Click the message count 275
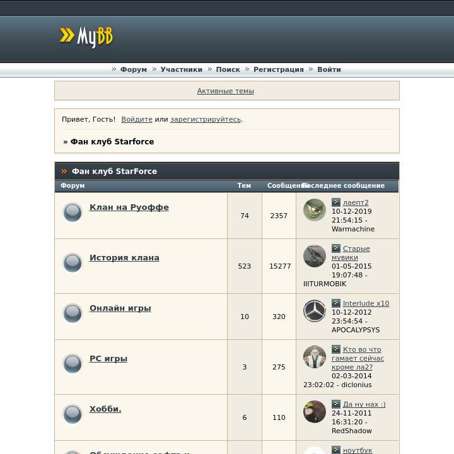This screenshot has height=454, width=454. [x=279, y=367]
